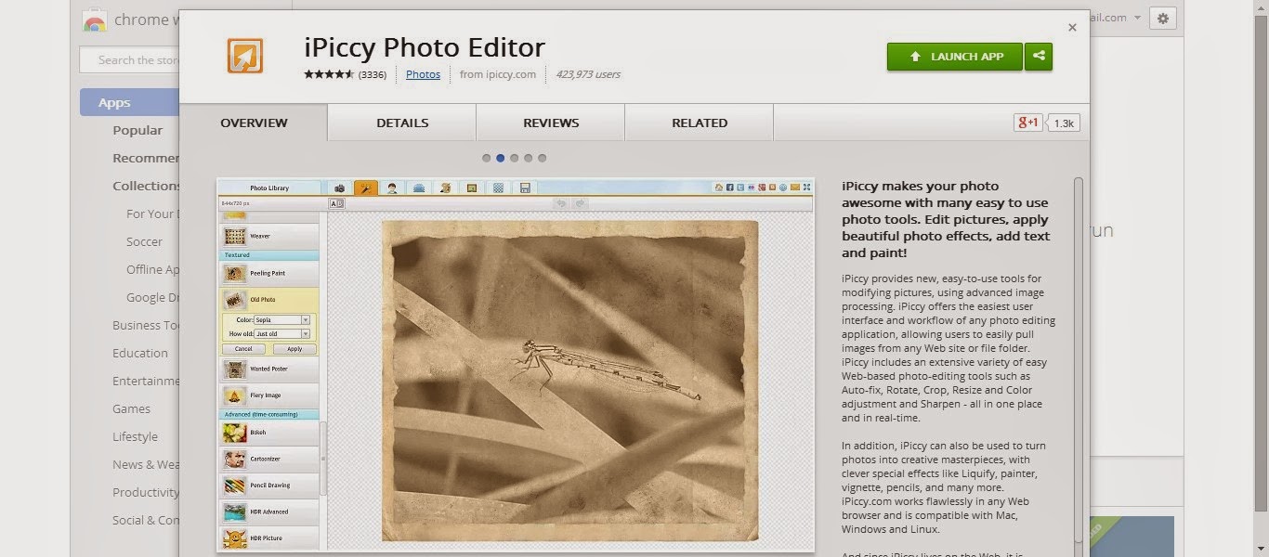Select the first screenshot carousel dot

point(486,158)
